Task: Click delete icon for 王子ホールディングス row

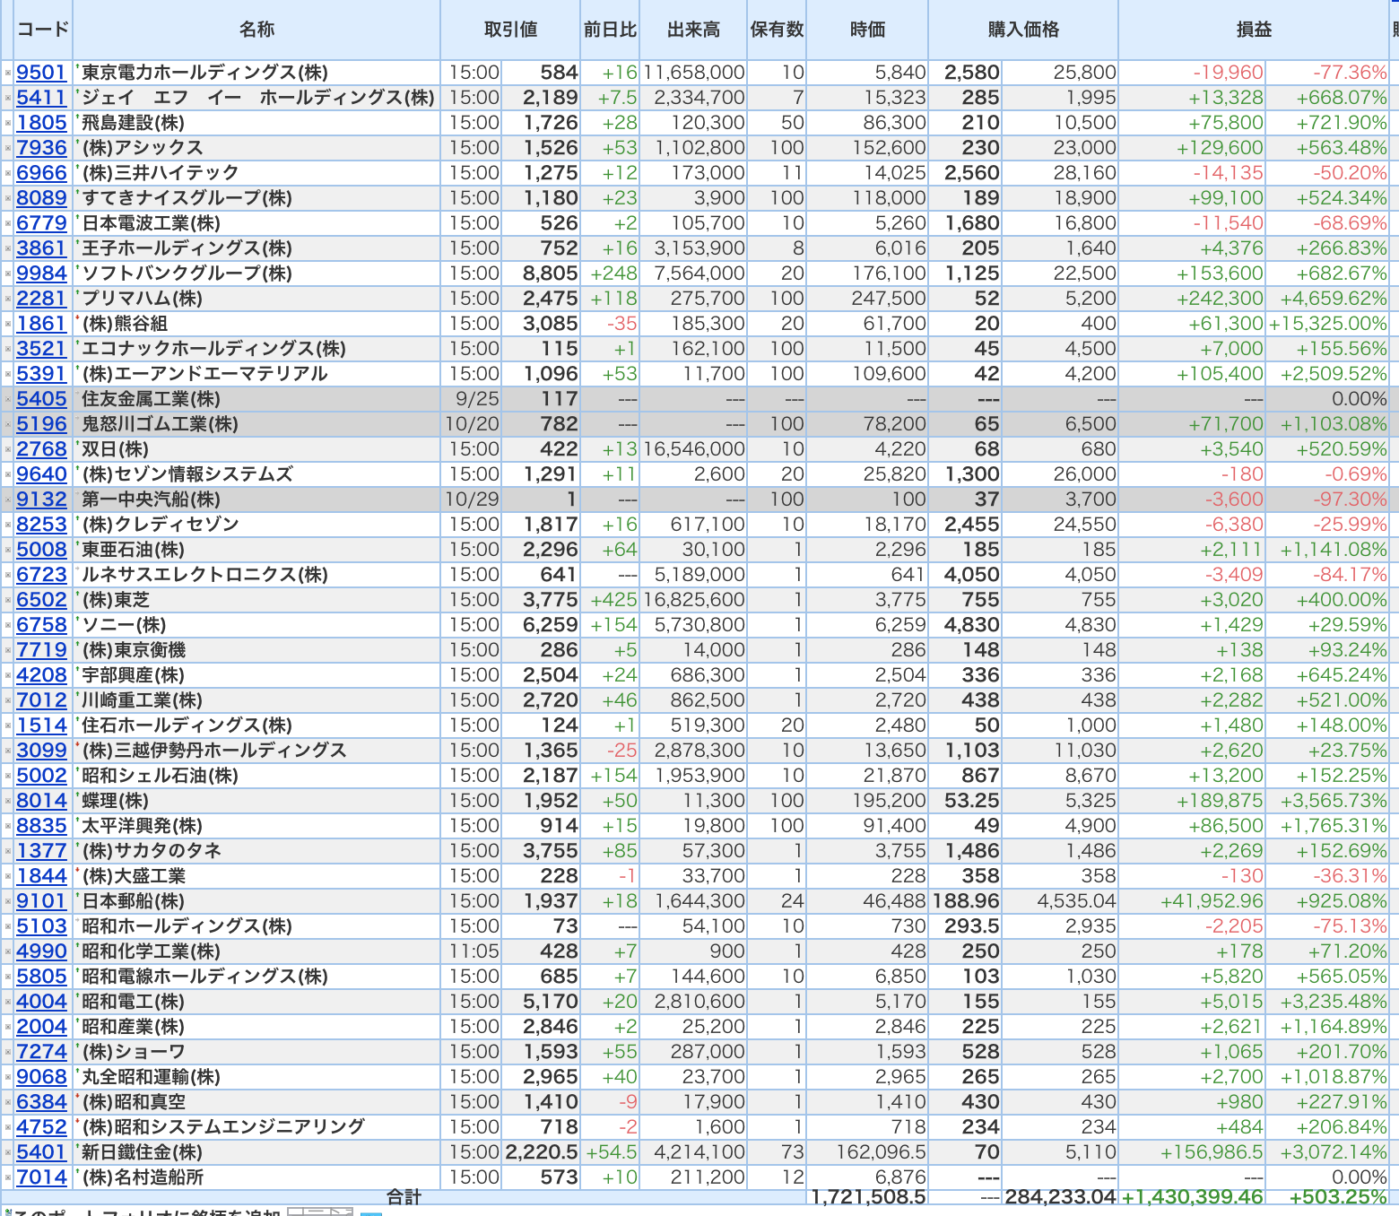Action: click(8, 248)
